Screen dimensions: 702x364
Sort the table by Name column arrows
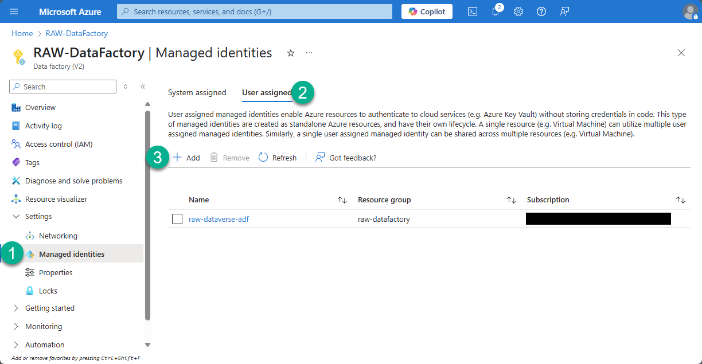tap(342, 200)
